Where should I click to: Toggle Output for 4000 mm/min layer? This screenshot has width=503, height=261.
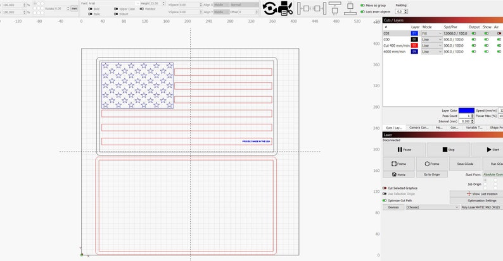coord(474,51)
